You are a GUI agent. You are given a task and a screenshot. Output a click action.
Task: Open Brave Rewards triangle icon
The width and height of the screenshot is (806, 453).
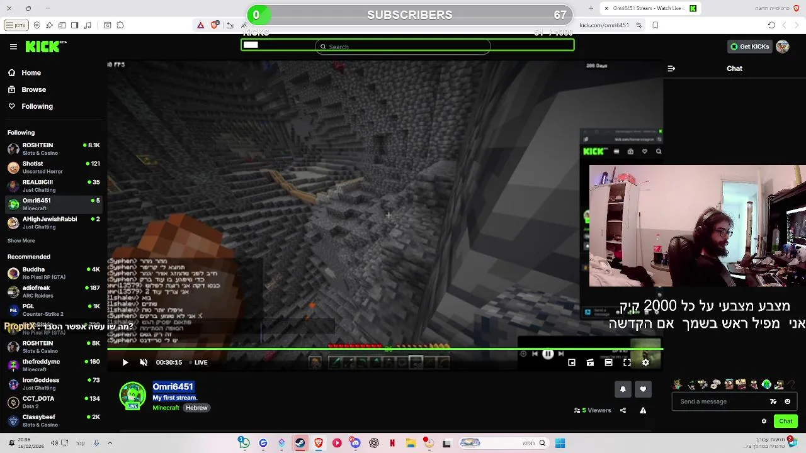[x=200, y=25]
